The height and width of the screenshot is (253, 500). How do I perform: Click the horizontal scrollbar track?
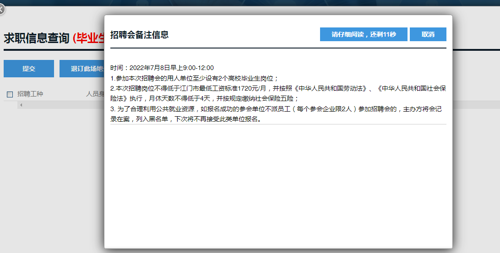[x=64, y=105]
